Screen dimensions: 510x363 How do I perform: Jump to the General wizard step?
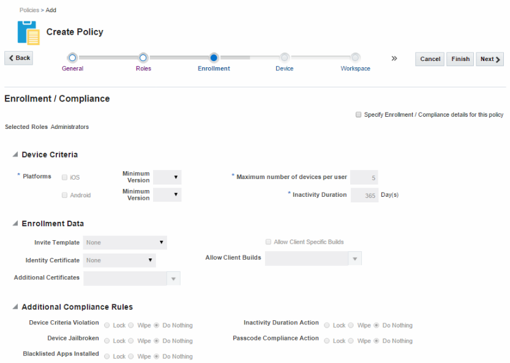[x=72, y=58]
